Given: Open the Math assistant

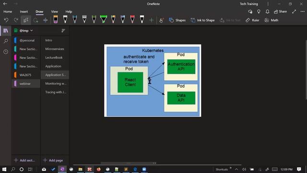Looking at the screenshot, I should tap(271, 20).
